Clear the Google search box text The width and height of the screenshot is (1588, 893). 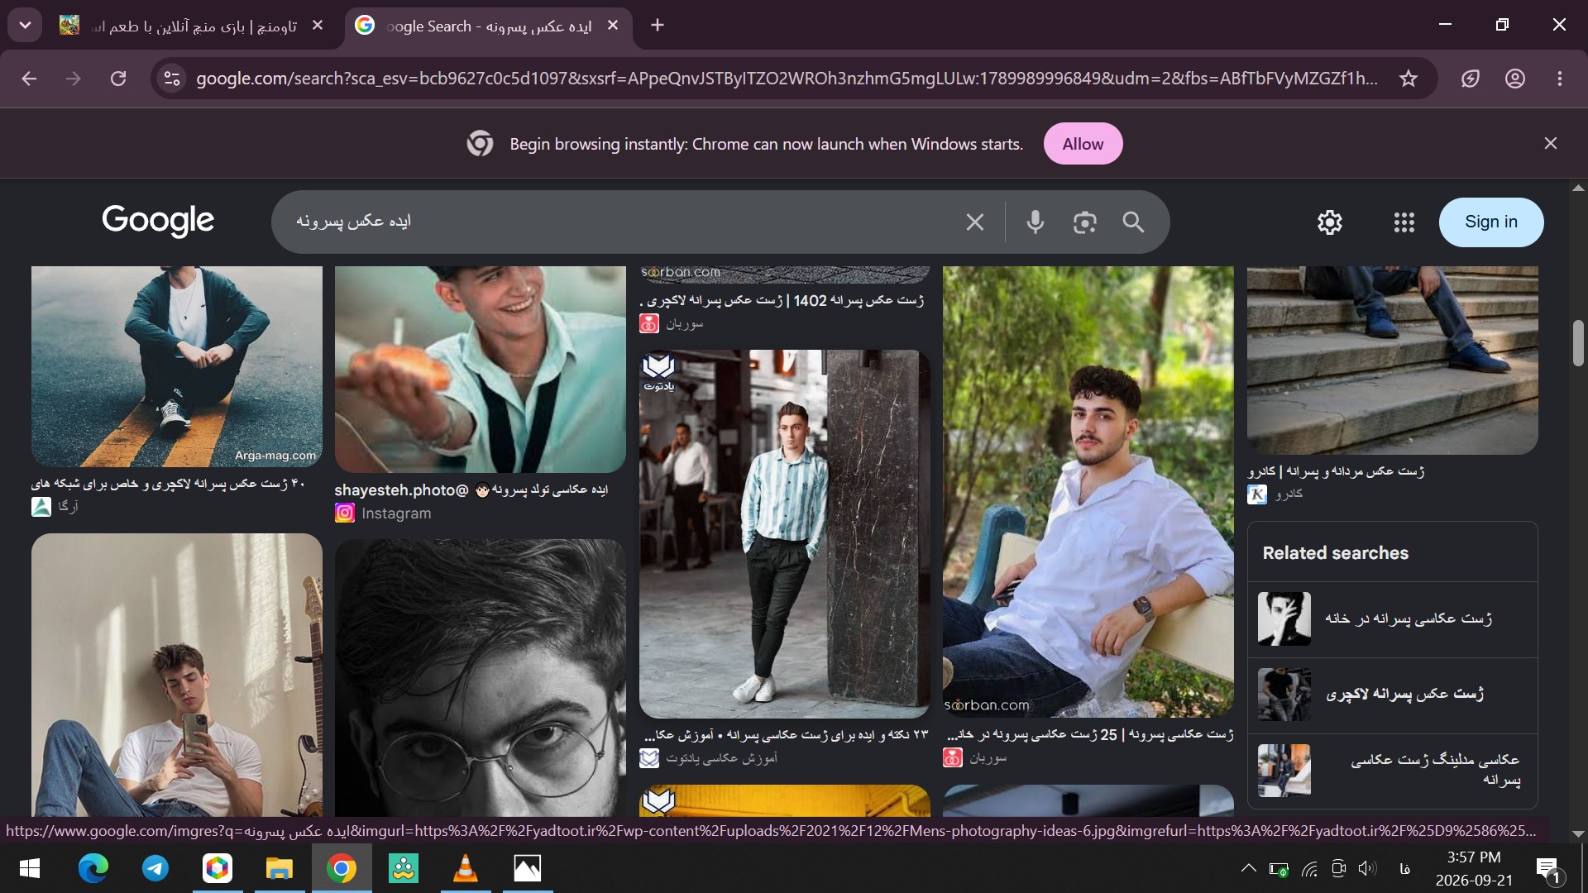975,222
